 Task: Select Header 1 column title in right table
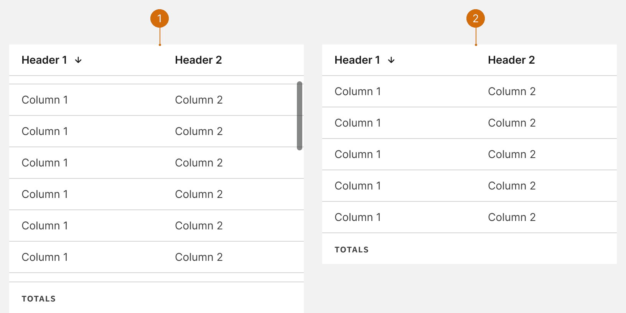click(357, 60)
